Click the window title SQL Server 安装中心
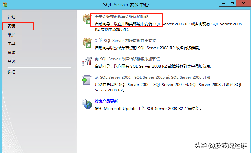 [x=126, y=5]
